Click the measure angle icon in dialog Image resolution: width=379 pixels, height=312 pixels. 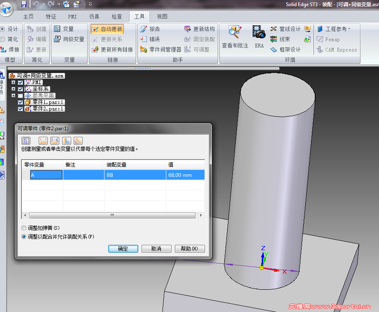78,141
